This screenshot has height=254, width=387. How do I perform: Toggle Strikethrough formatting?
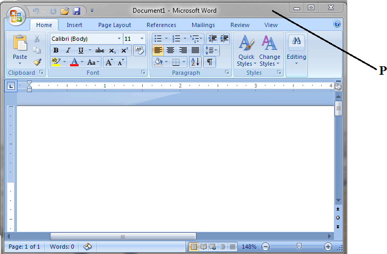pyautogui.click(x=100, y=50)
